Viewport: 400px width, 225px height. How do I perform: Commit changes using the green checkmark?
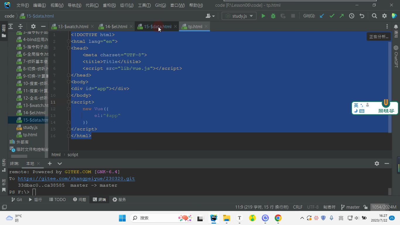pyautogui.click(x=332, y=16)
